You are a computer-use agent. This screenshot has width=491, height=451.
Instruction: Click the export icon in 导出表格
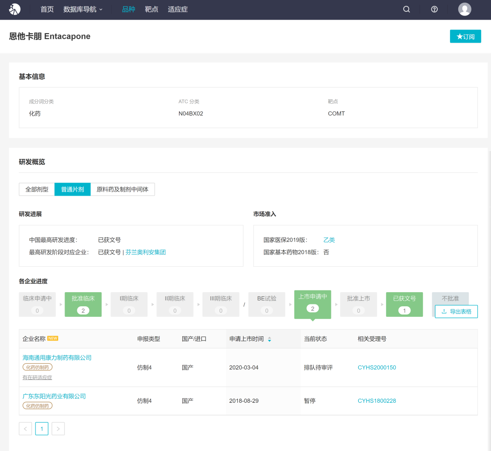click(444, 312)
